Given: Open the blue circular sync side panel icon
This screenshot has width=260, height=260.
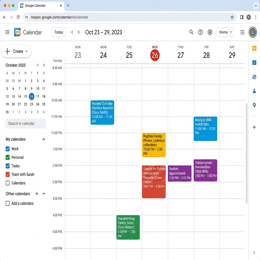Looking at the screenshot, I should click(254, 77).
